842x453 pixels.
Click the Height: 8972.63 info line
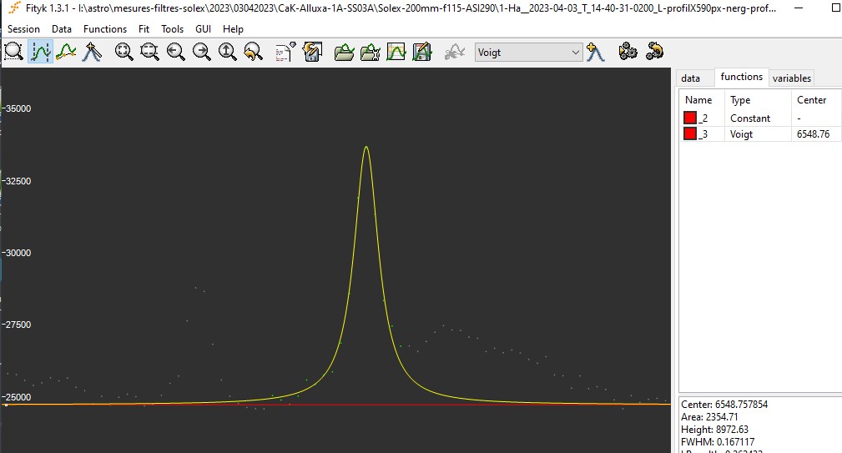714,430
